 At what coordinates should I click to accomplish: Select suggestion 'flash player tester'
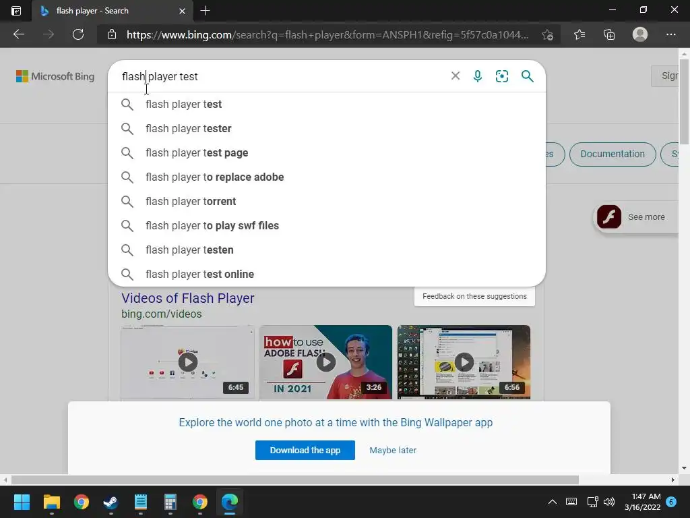pos(327,129)
